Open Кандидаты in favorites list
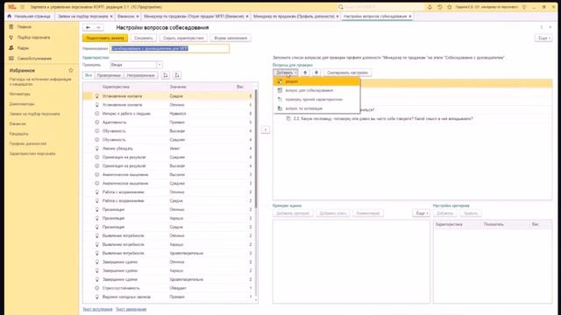Viewport: 561px width, 315px height. [19, 134]
